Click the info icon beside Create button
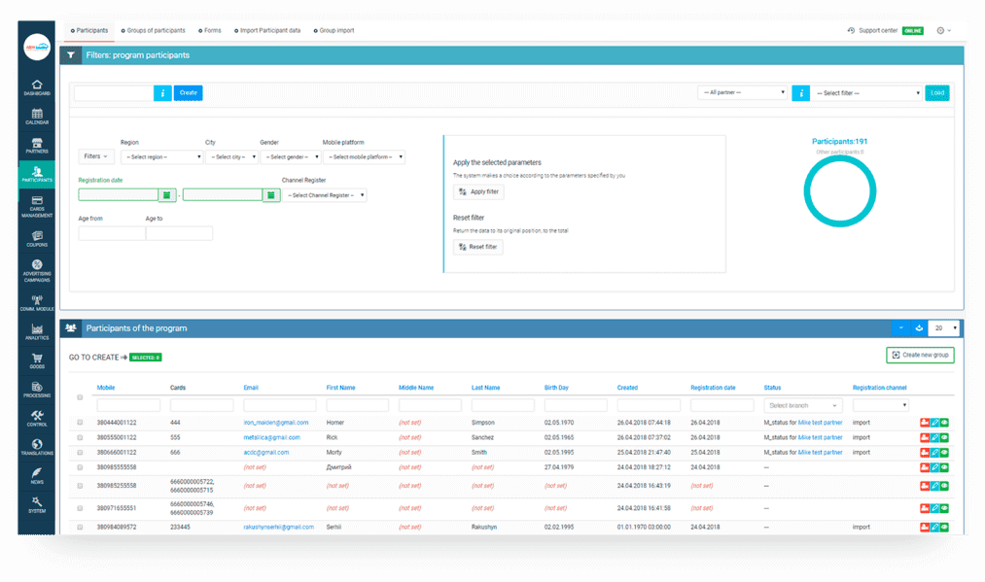Screen dimensions: 985x582 [162, 93]
